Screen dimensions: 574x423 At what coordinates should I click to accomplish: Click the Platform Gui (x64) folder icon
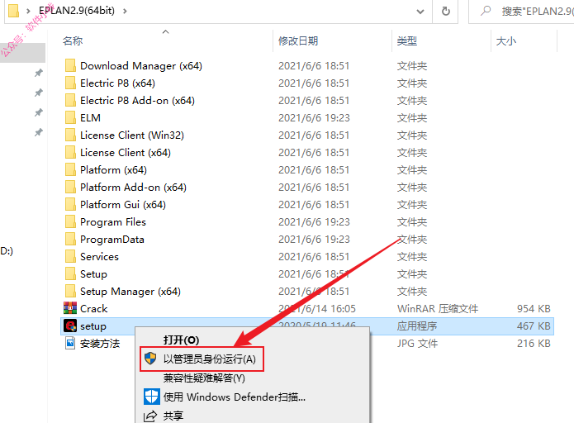(x=70, y=204)
